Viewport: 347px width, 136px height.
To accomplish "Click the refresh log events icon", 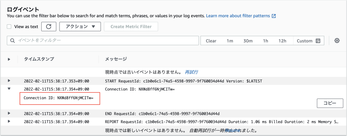I will pyautogui.click(x=49, y=27).
